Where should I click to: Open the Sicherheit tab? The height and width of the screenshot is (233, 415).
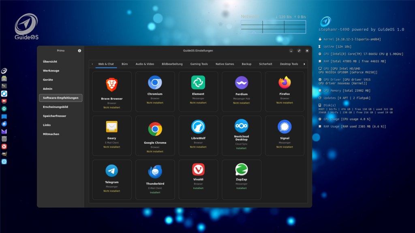(265, 64)
